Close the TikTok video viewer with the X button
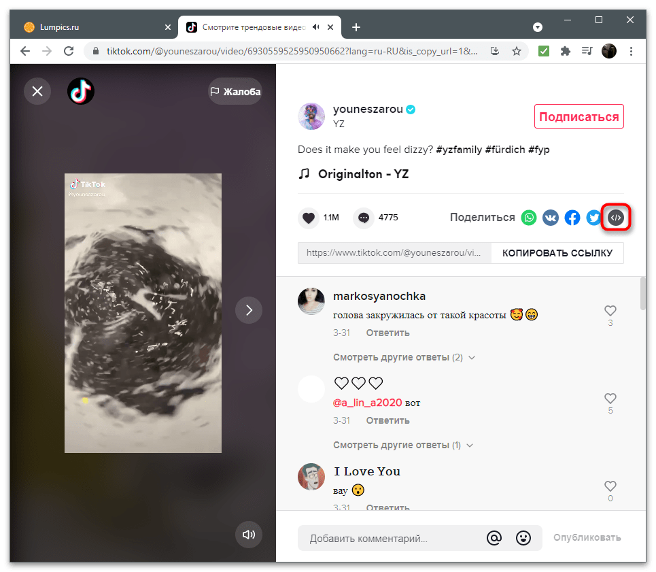 point(37,91)
